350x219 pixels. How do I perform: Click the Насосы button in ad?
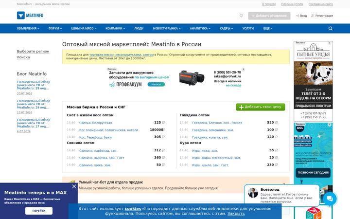(x=156, y=84)
